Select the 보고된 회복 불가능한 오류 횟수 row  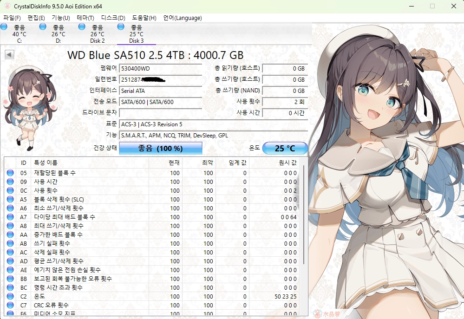tap(152, 279)
